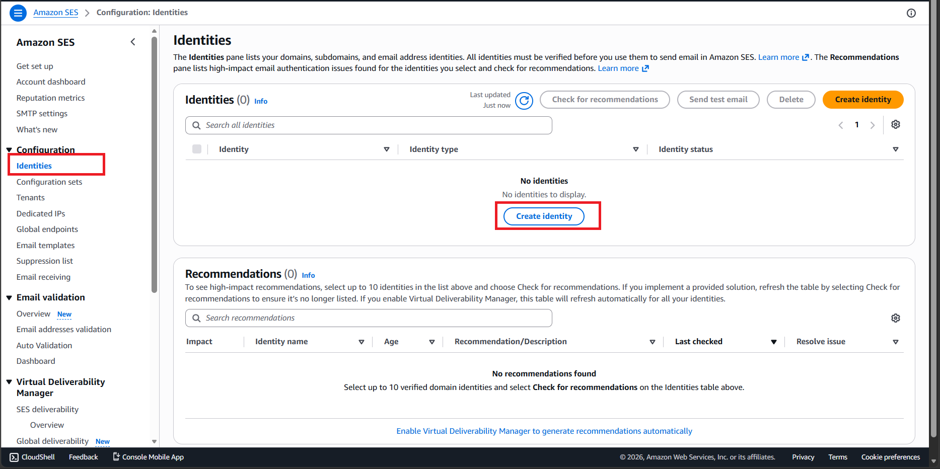Click the Delete button
Viewport: 940px width, 469px height.
(x=791, y=100)
